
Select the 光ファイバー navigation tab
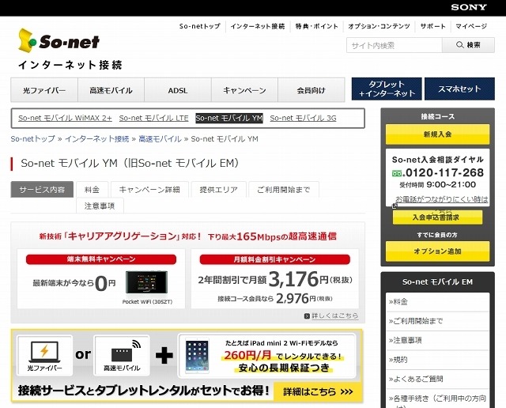[x=44, y=90]
